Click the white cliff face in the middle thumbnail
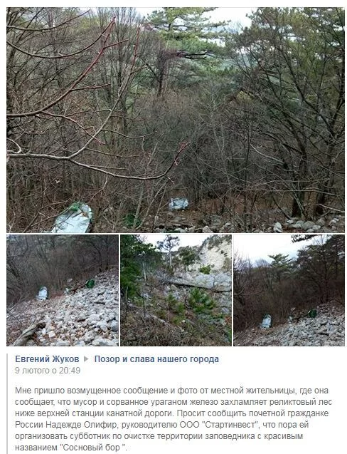 tap(214, 258)
